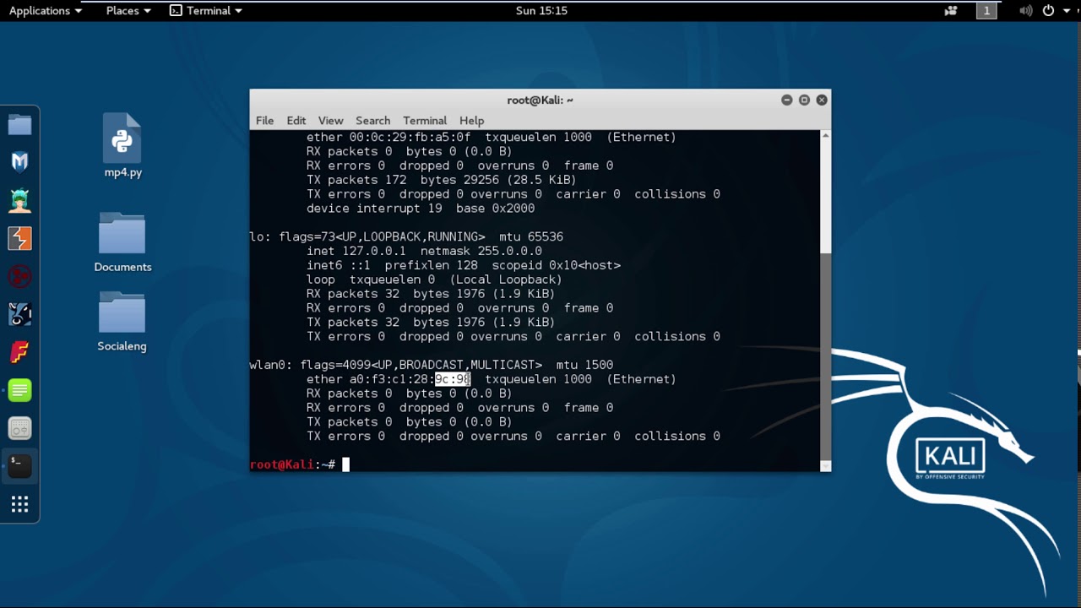The height and width of the screenshot is (608, 1081).
Task: Maximize the terminal window
Action: (x=804, y=100)
